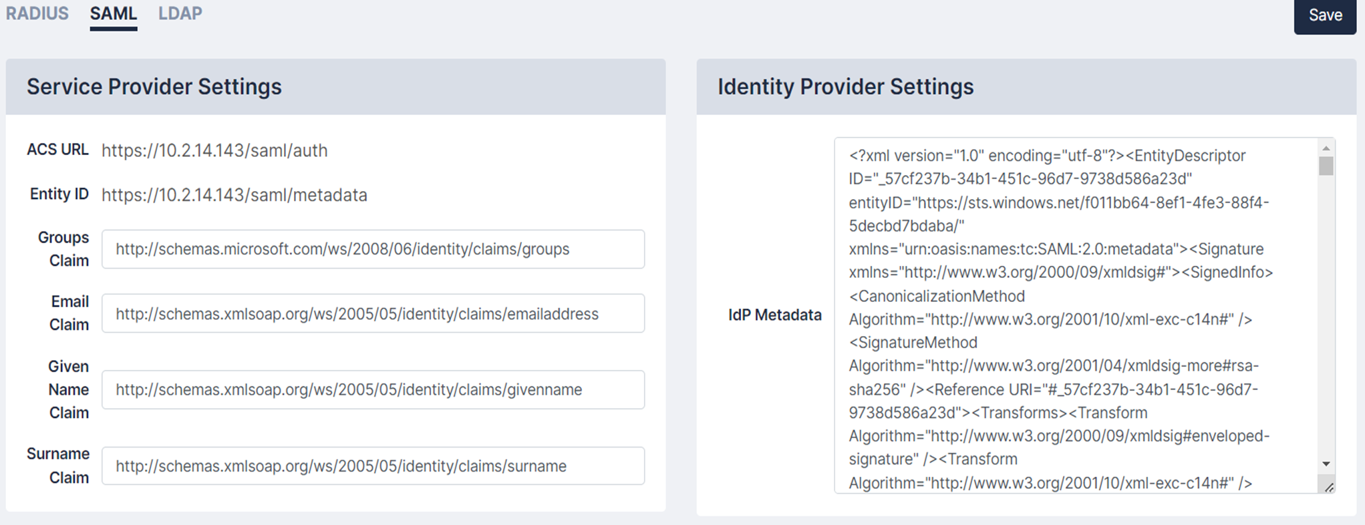Focus the Groups Claim input field

point(373,249)
